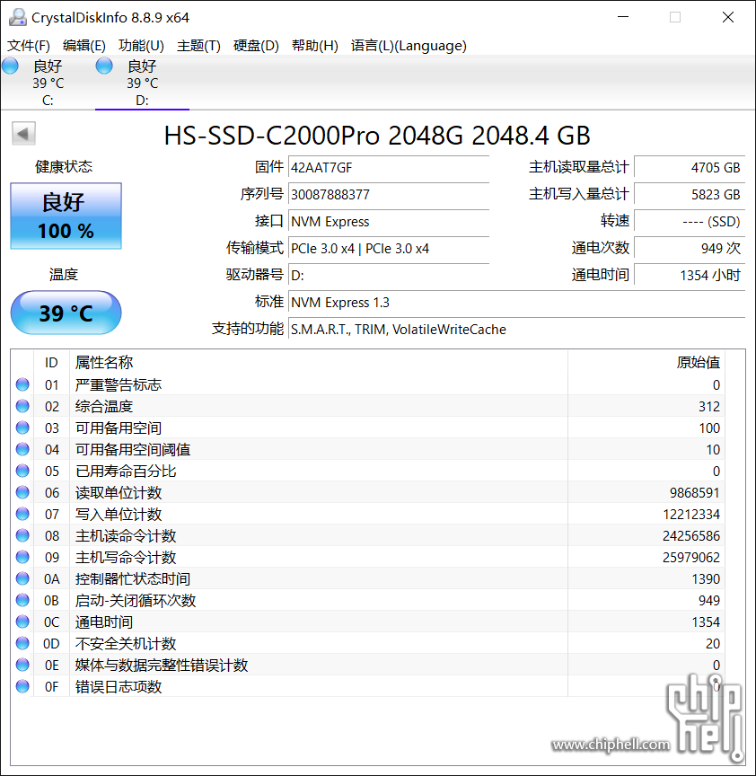Click the power on hours 1354 小时
Screen dimensions: 756x776
pos(690,275)
